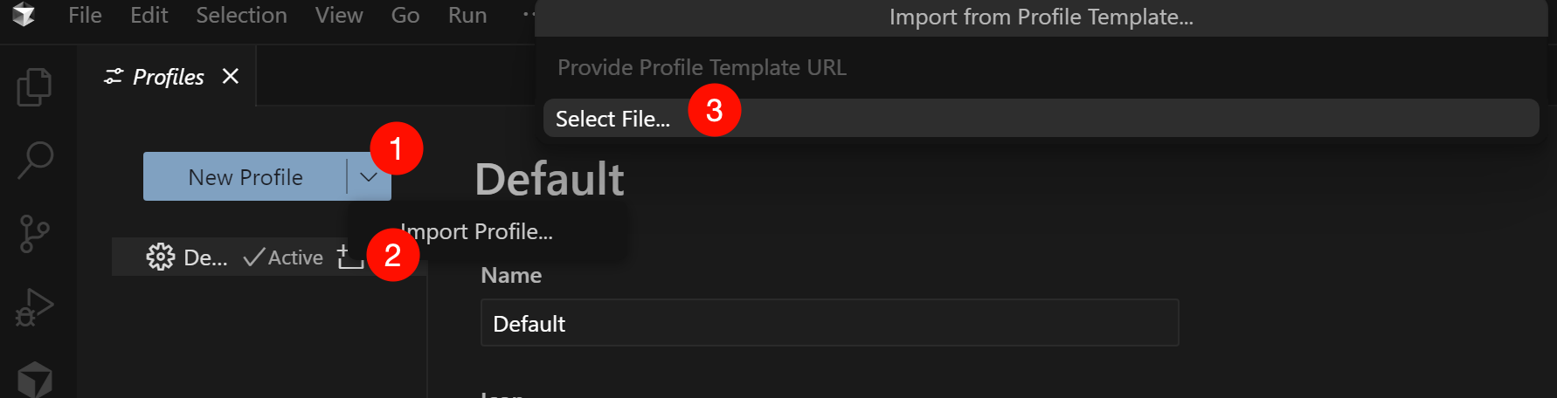
Task: Expand the New Profile dropdown arrow
Action: (x=369, y=177)
